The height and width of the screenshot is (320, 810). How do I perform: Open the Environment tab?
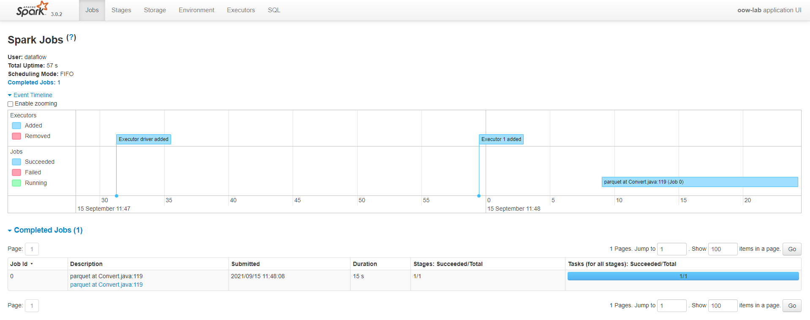pyautogui.click(x=196, y=10)
